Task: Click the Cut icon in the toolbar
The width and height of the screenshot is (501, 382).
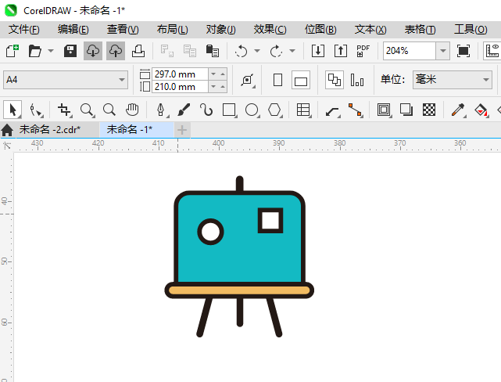Action: pos(167,51)
